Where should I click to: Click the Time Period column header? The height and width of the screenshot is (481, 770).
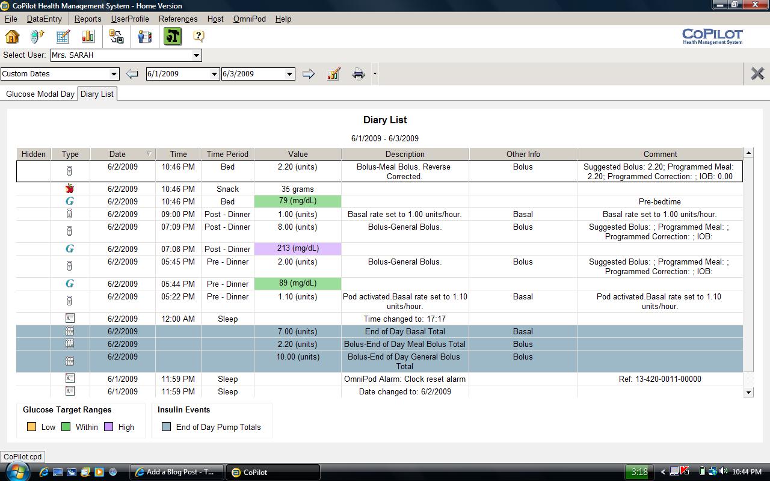[x=227, y=154]
